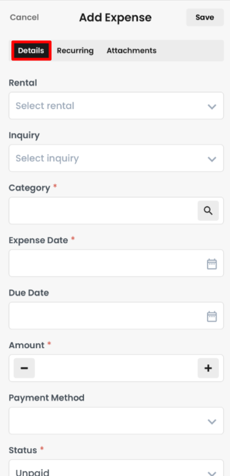Click the chevron in the Rental field
The height and width of the screenshot is (476, 230).
[212, 106]
